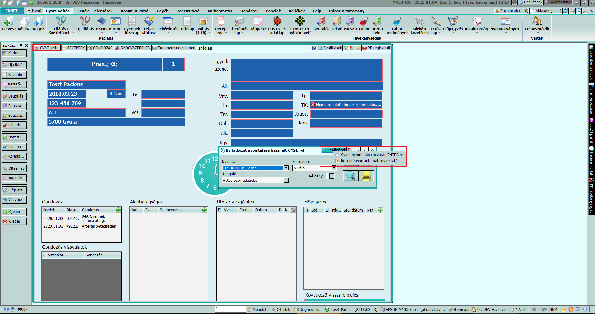Open the Adagoló paper feed dropdown

click(286, 180)
